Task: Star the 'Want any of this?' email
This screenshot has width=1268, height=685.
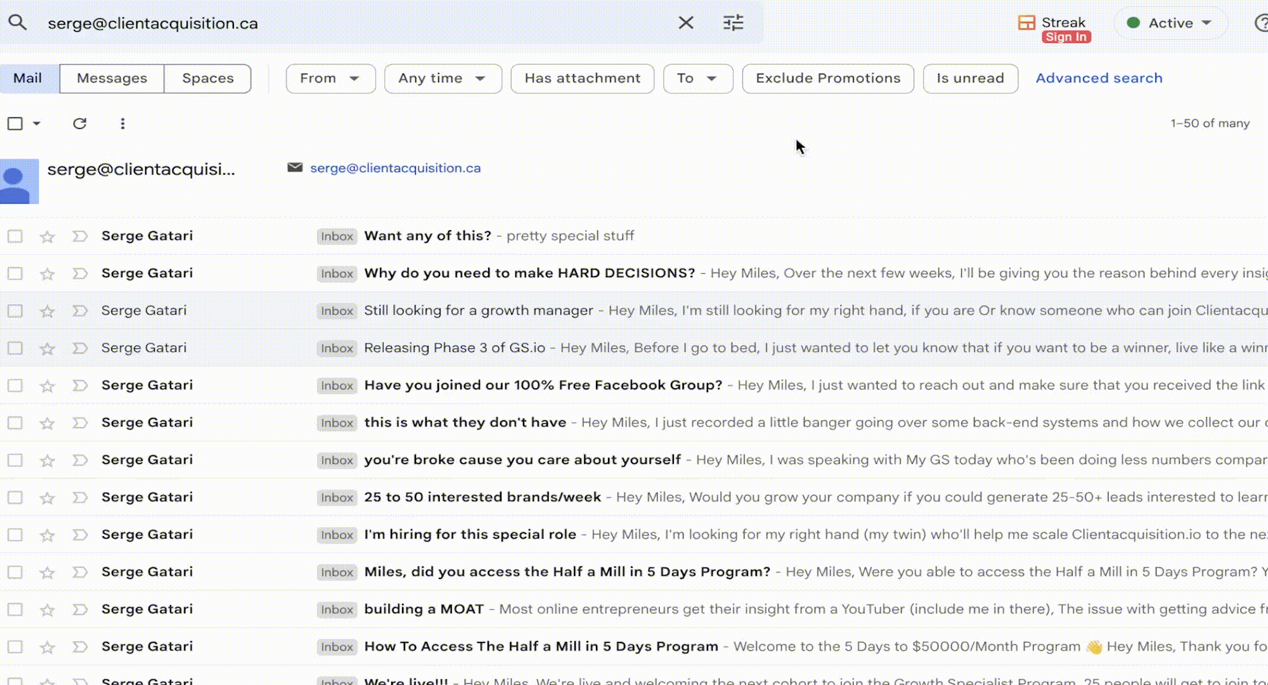Action: coord(47,237)
